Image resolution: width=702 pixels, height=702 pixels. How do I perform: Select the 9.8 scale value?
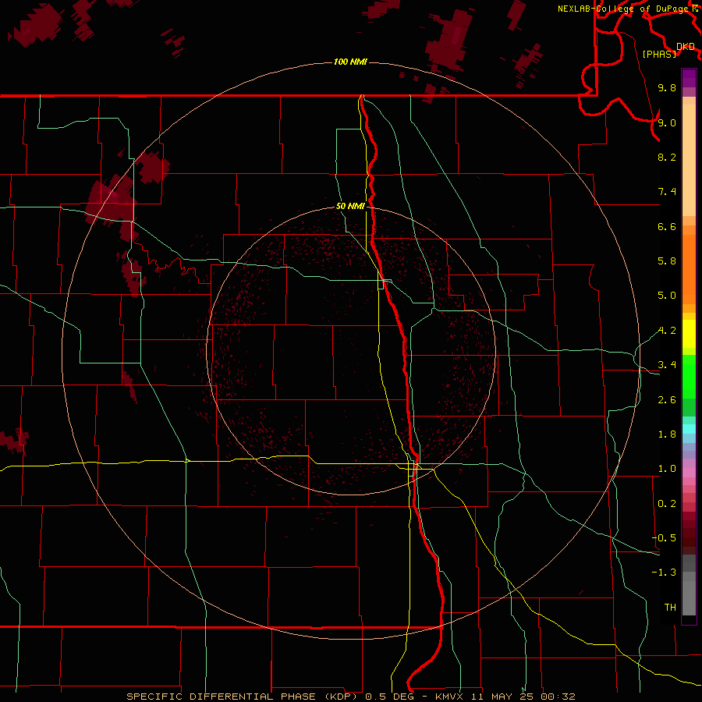pyautogui.click(x=667, y=87)
